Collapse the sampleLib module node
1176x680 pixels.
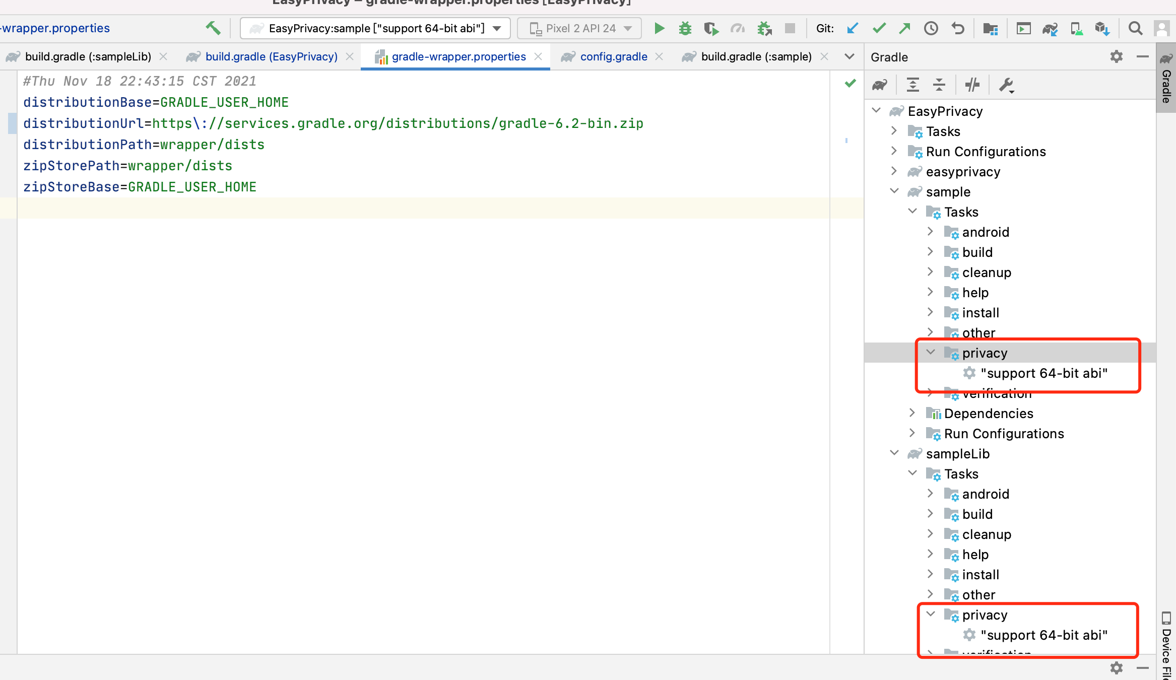coord(894,453)
